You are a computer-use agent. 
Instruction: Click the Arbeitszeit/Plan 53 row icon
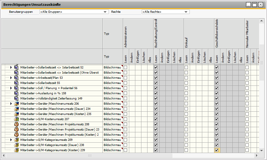[17, 78]
